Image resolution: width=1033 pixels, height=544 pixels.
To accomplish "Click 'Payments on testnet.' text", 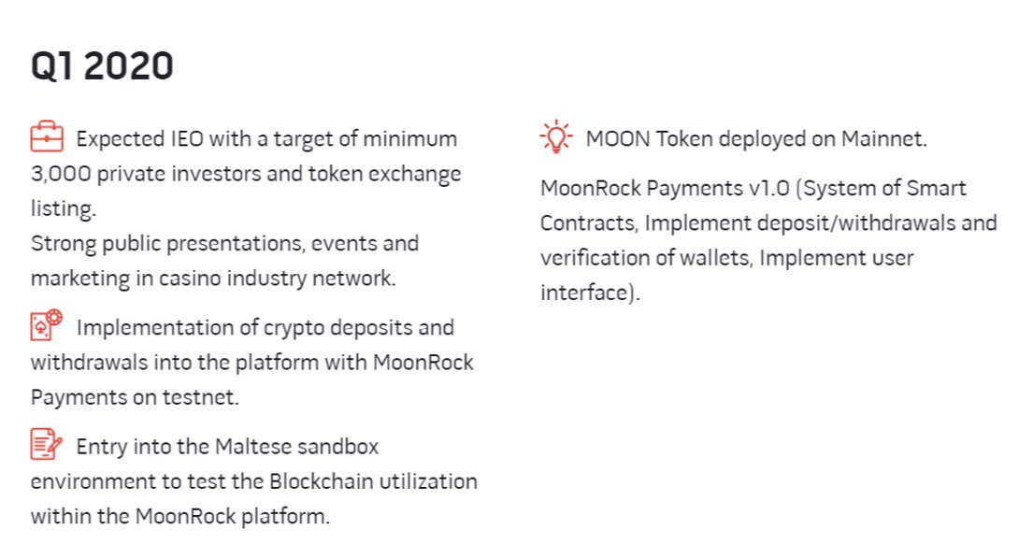I will pyautogui.click(x=135, y=397).
